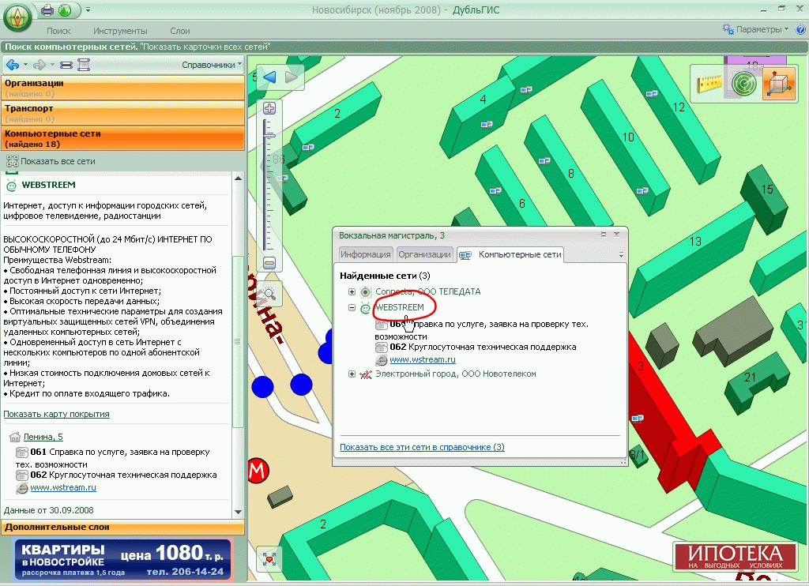
Task: Click Показать все эти сети в справочнике (3)
Action: coord(422,447)
